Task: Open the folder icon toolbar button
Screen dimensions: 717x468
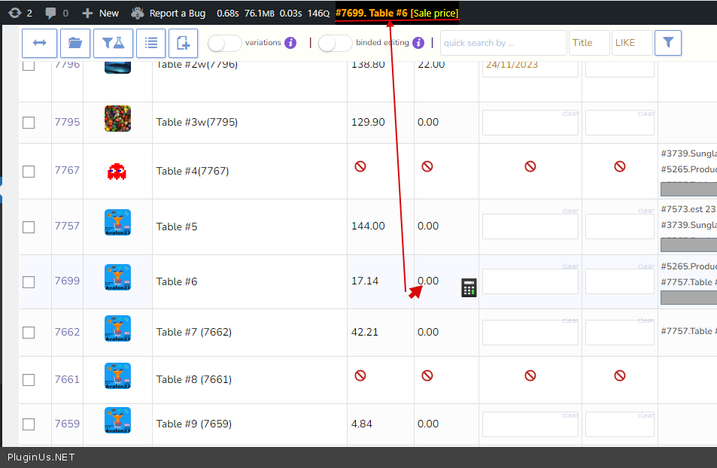Action: 74,43
